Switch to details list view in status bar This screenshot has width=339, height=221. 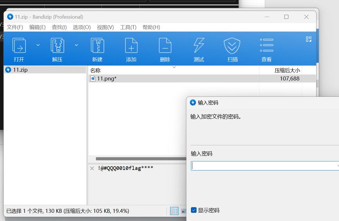click(174, 211)
